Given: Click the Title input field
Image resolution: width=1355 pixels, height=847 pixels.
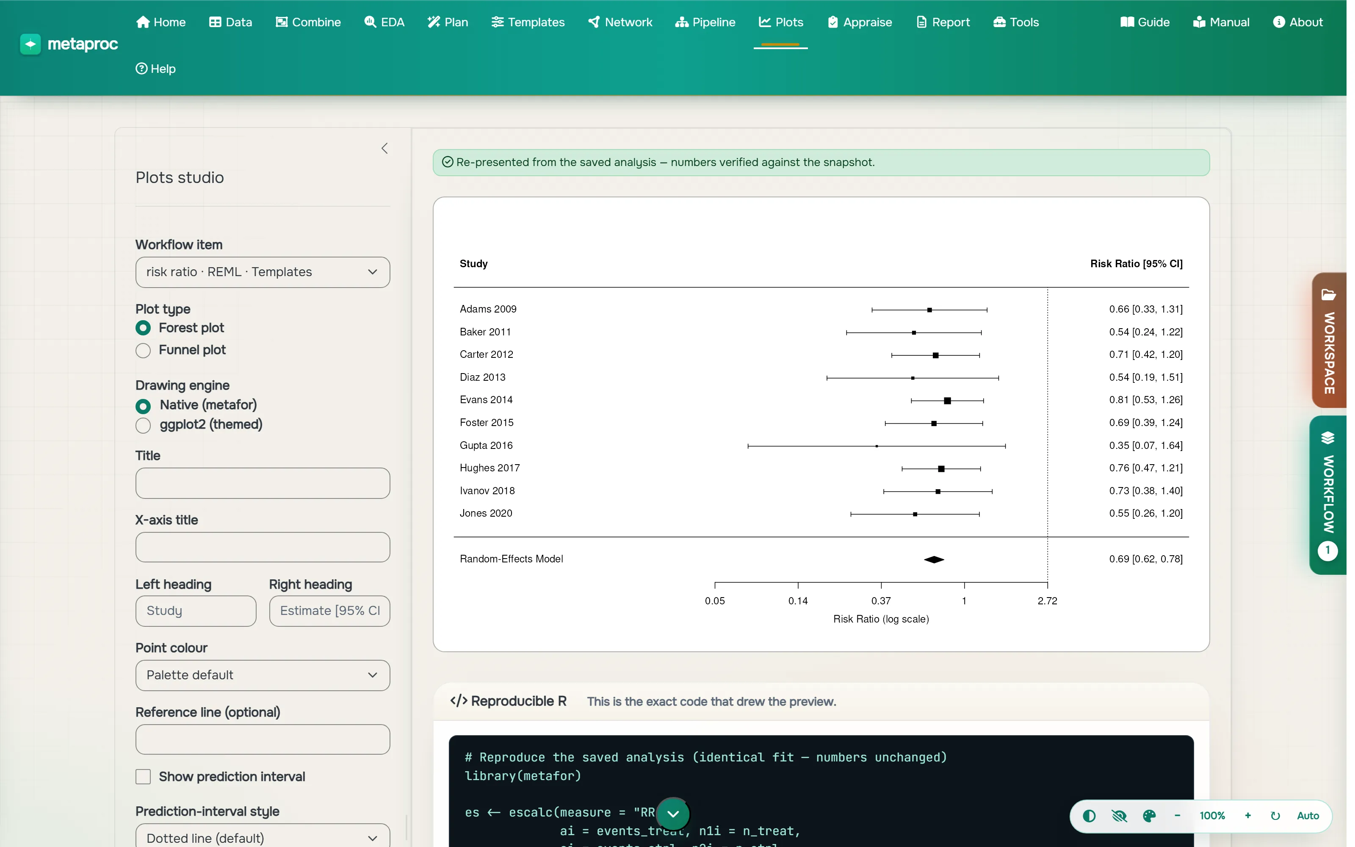Looking at the screenshot, I should tap(263, 483).
